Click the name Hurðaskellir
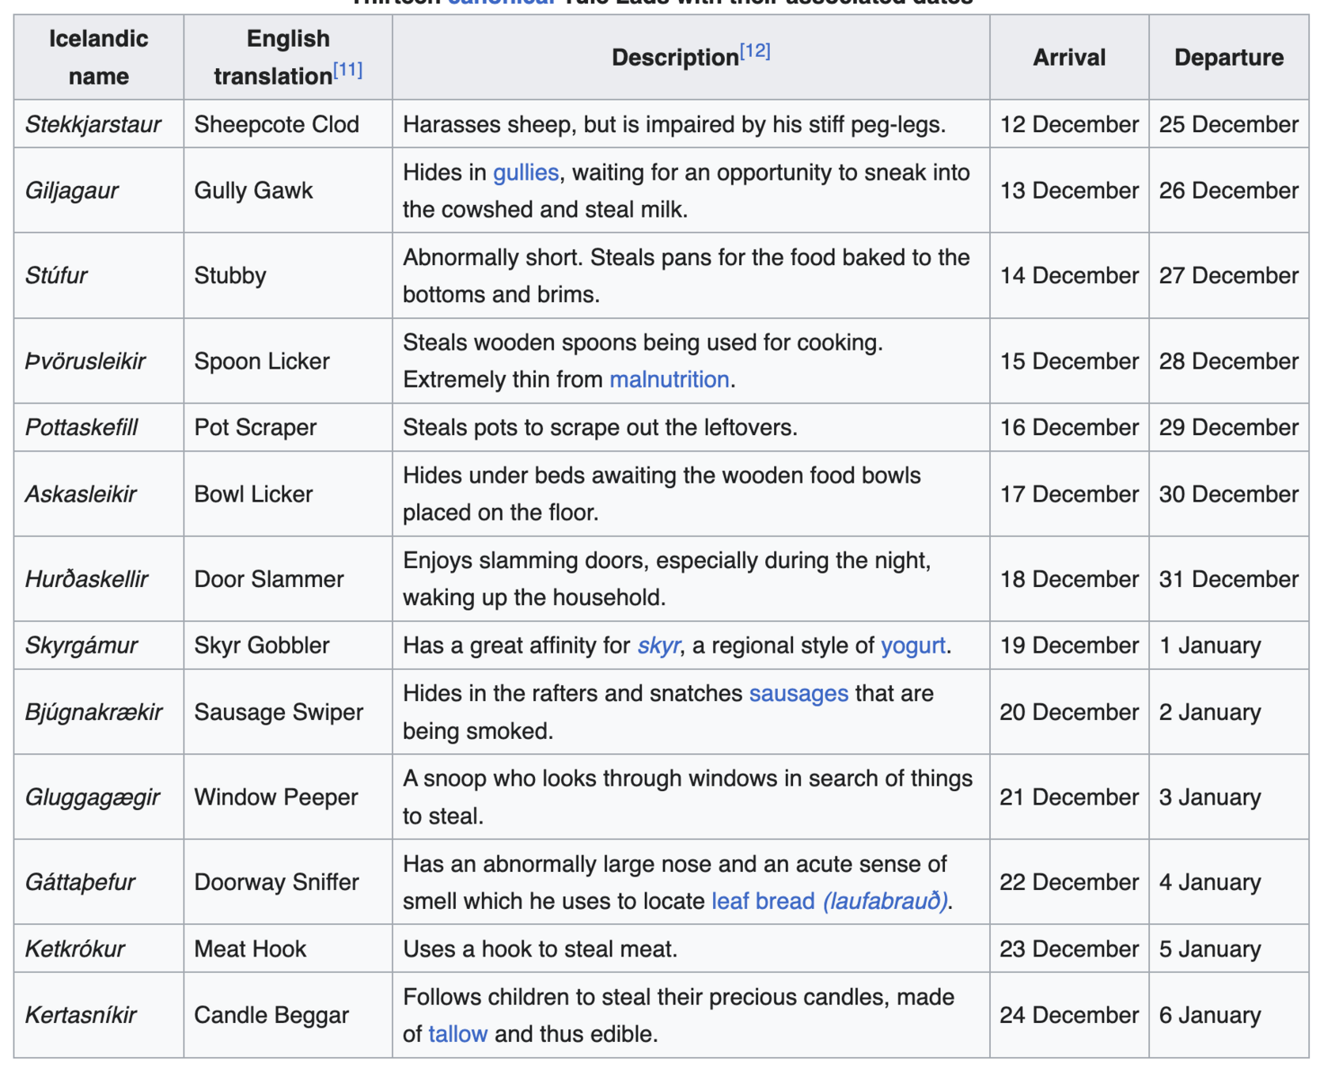The height and width of the screenshot is (1068, 1320). (x=86, y=579)
